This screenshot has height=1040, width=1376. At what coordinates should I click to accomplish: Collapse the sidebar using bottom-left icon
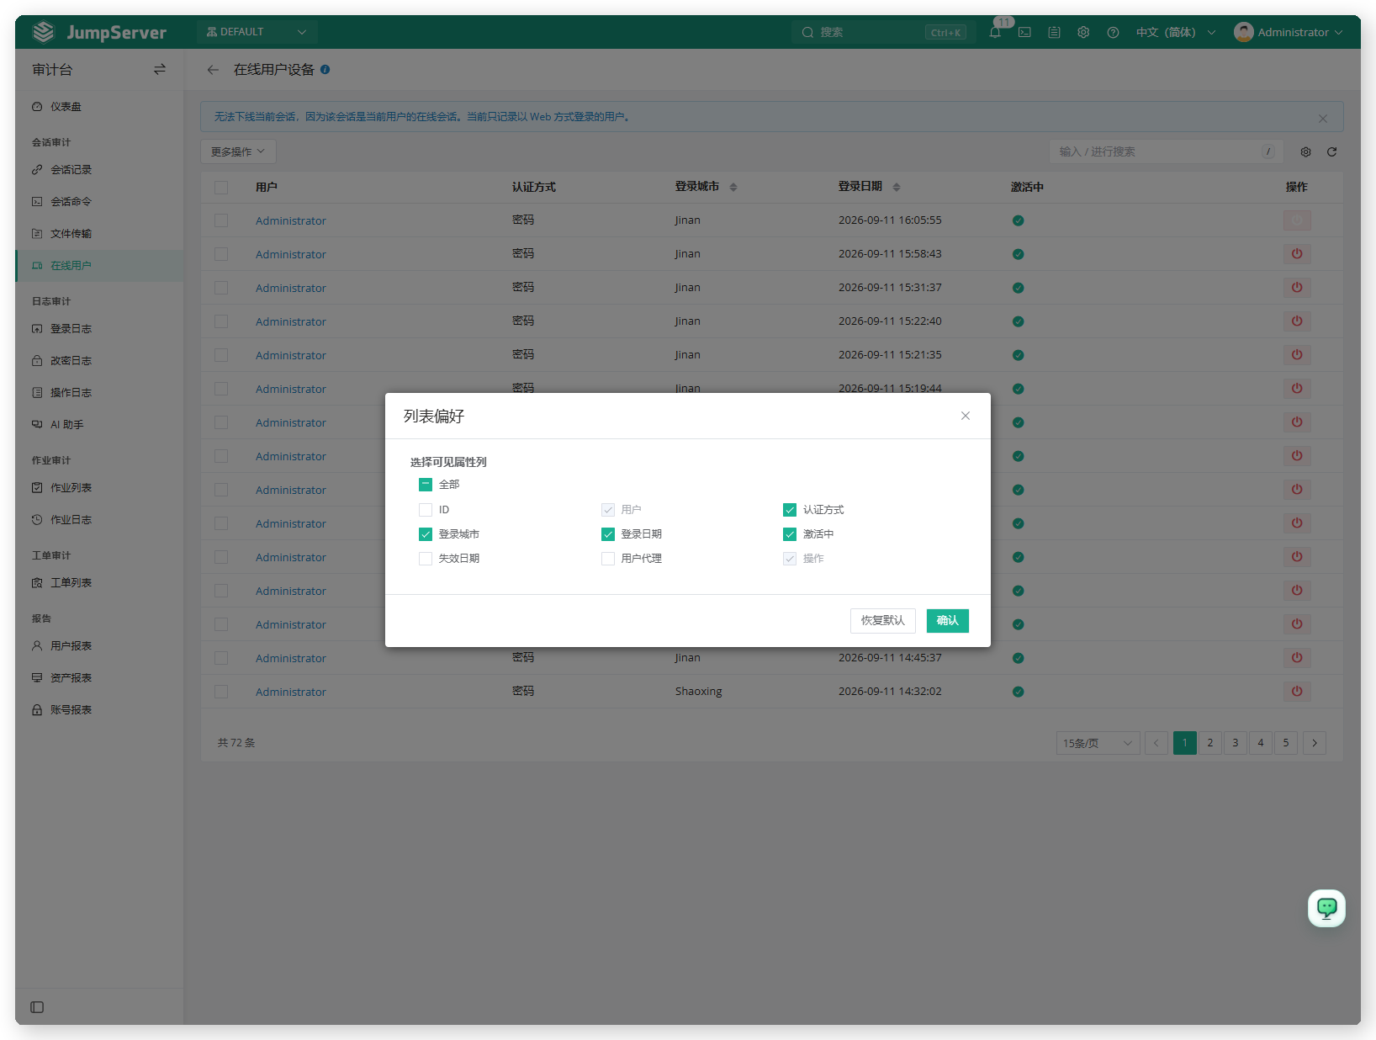point(37,1007)
